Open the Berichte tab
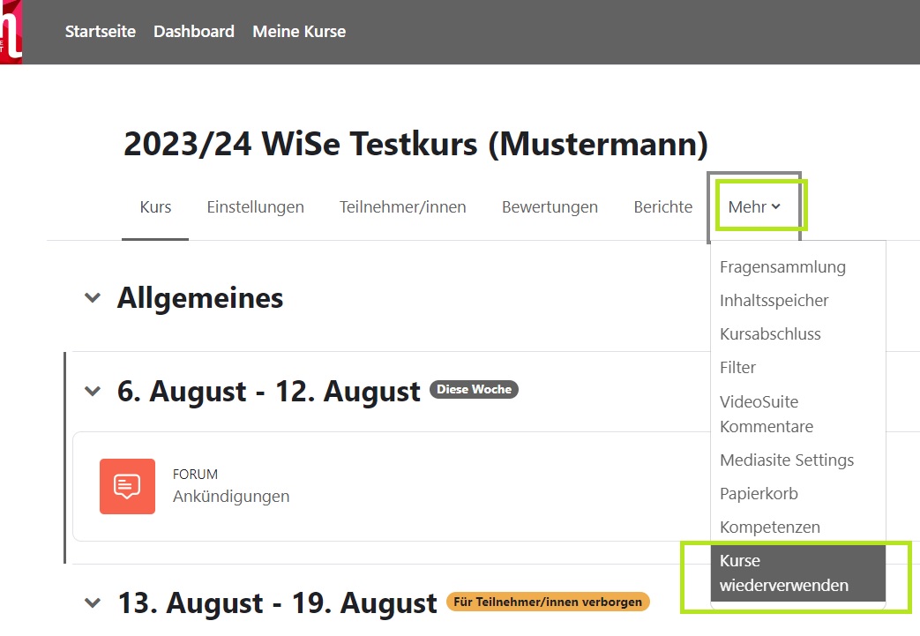 coord(662,206)
